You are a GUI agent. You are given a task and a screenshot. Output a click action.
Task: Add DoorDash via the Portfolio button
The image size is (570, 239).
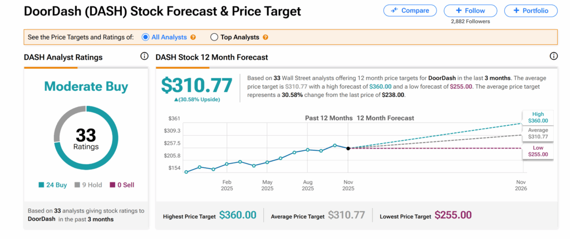(530, 11)
